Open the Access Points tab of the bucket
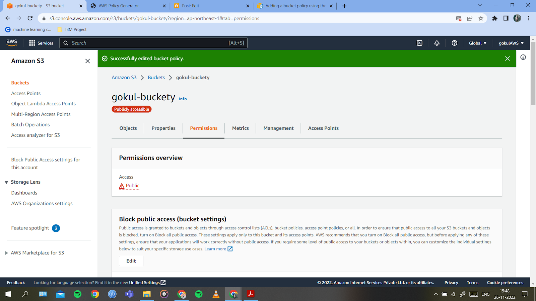This screenshot has width=536, height=301. click(323, 128)
